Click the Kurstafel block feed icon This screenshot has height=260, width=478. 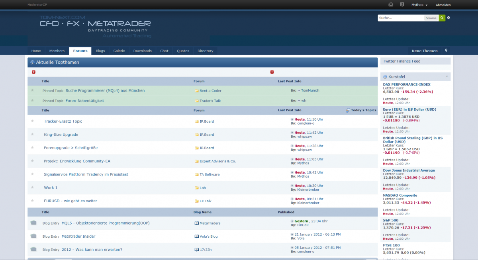click(x=385, y=76)
